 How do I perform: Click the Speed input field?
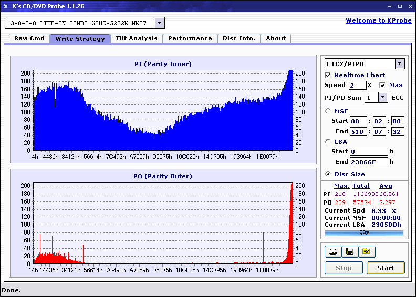tap(357, 85)
